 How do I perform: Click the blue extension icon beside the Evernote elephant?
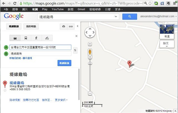162,3
